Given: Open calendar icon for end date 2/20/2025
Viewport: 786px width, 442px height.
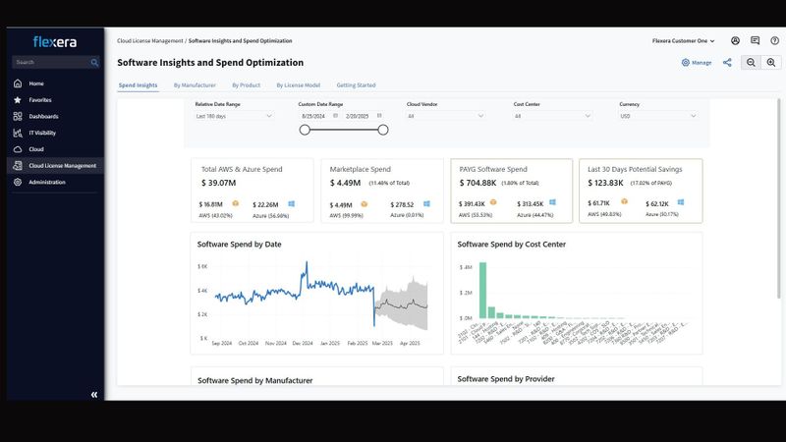Looking at the screenshot, I should pyautogui.click(x=379, y=116).
